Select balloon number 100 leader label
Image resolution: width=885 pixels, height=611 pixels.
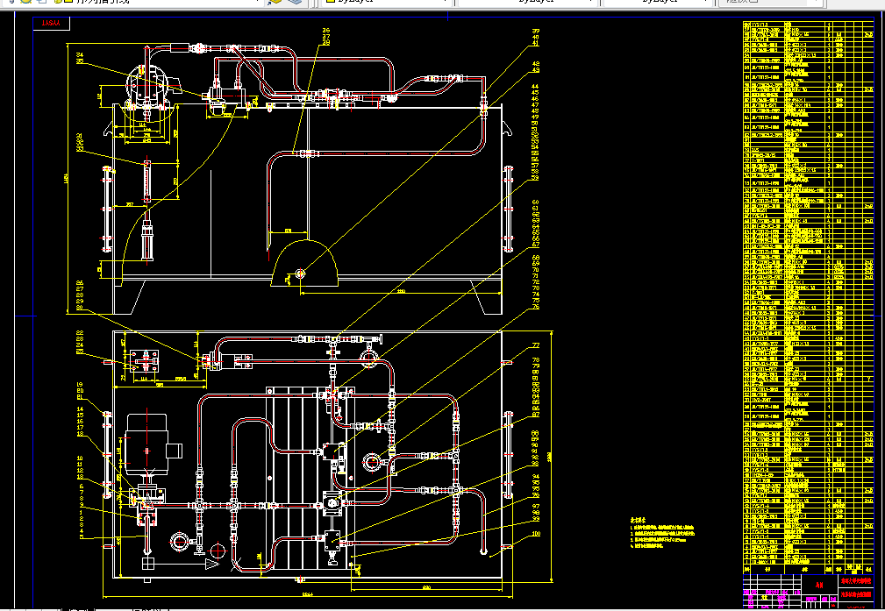(536, 533)
